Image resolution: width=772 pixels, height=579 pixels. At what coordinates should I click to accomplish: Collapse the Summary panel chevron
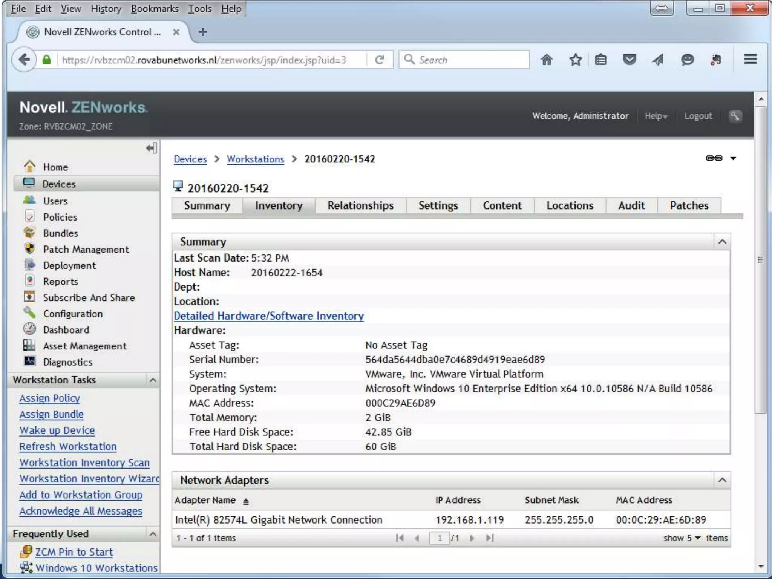722,242
